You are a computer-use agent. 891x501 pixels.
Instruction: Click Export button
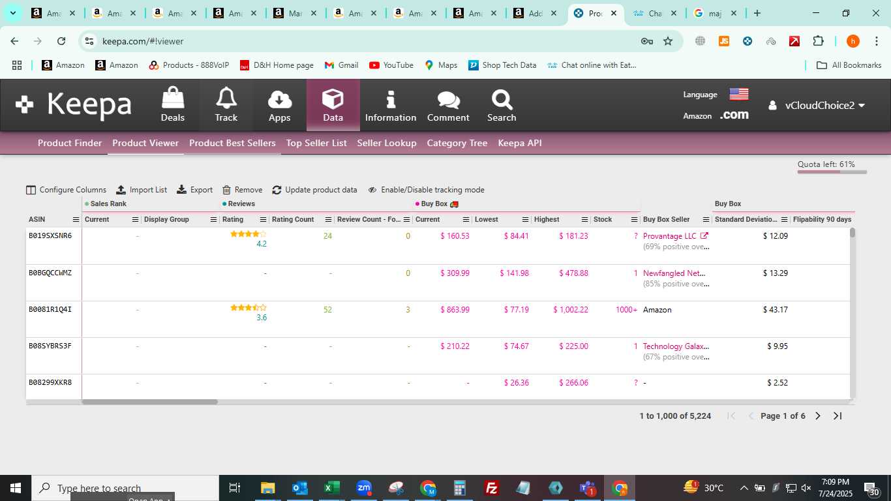(x=195, y=190)
